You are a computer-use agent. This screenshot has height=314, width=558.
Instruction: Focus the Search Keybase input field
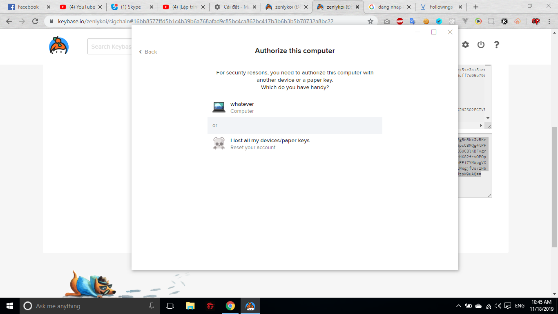[109, 47]
